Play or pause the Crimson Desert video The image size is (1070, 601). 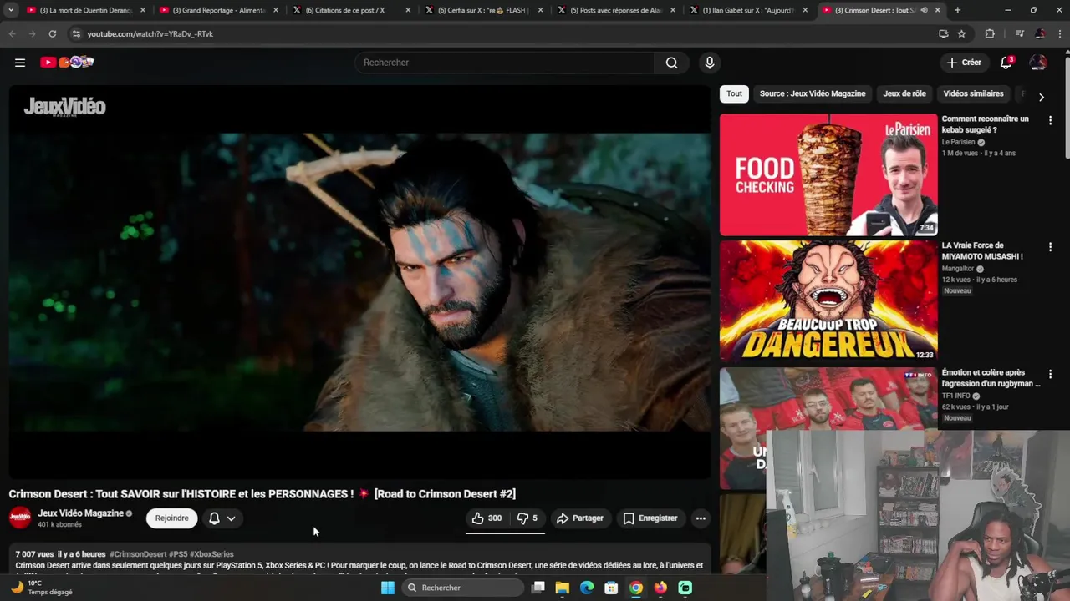(x=359, y=282)
